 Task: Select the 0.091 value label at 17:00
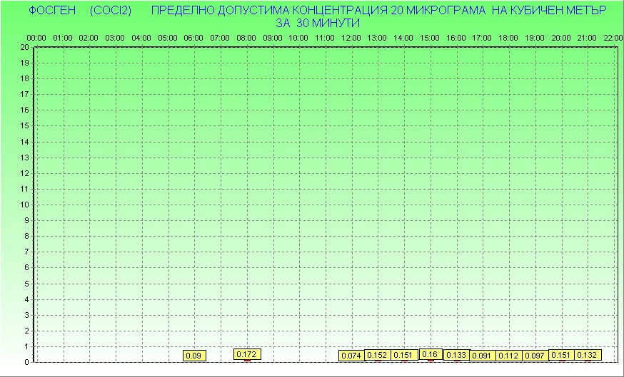point(482,355)
